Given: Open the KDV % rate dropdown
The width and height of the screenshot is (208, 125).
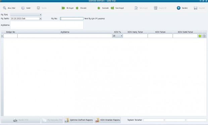Looking at the screenshot, I should [121, 36].
